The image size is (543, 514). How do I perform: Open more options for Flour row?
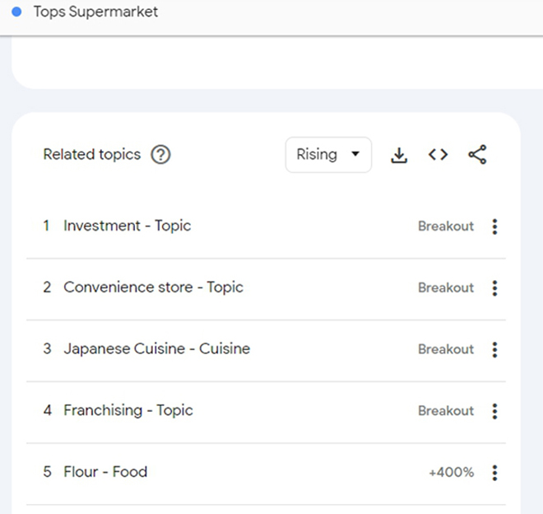(494, 472)
